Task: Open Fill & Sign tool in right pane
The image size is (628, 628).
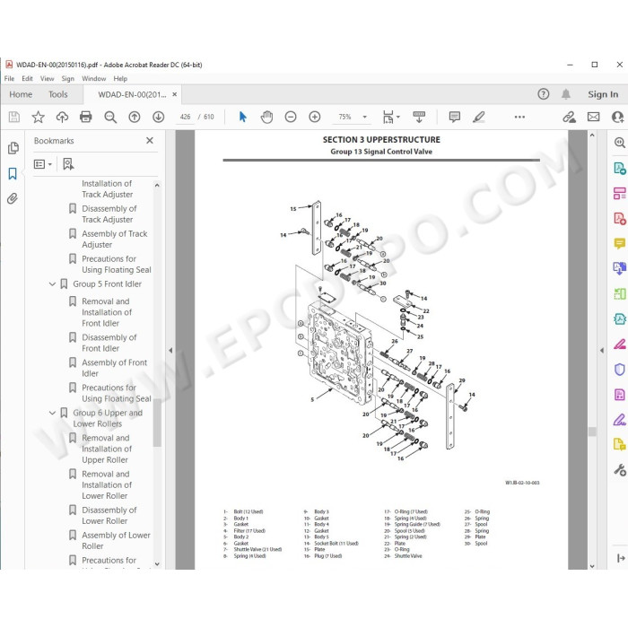Action: click(x=620, y=420)
